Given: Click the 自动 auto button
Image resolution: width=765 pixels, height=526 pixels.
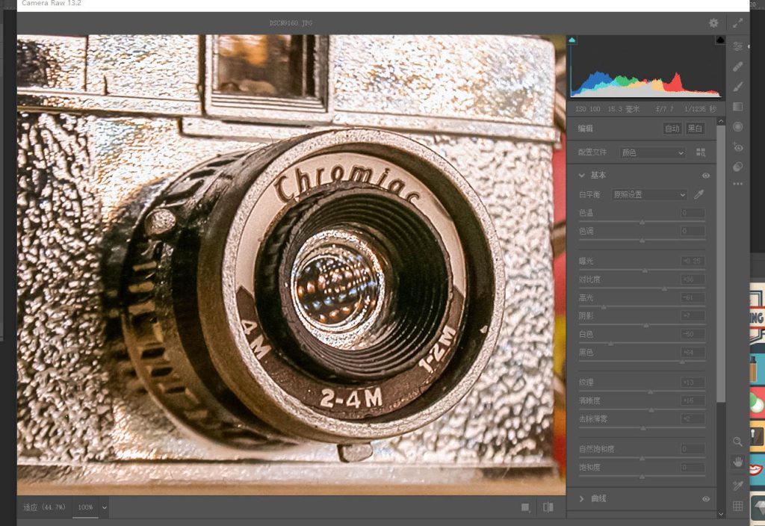Looking at the screenshot, I should pyautogui.click(x=672, y=129).
